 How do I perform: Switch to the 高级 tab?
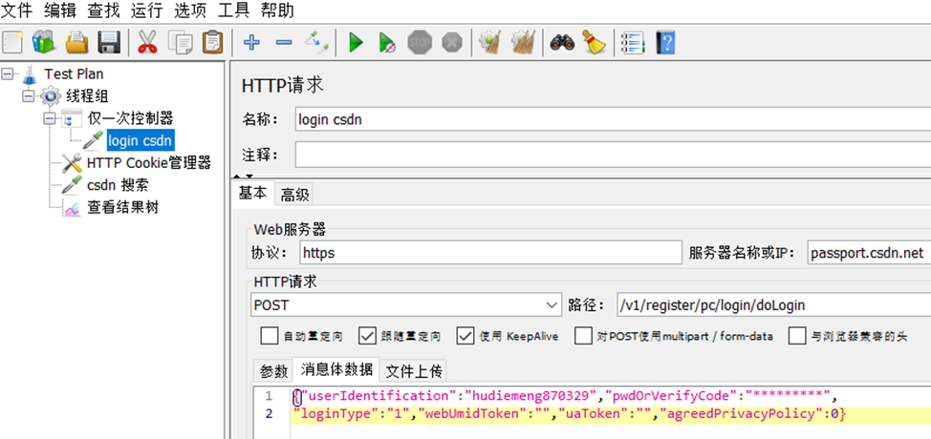294,194
